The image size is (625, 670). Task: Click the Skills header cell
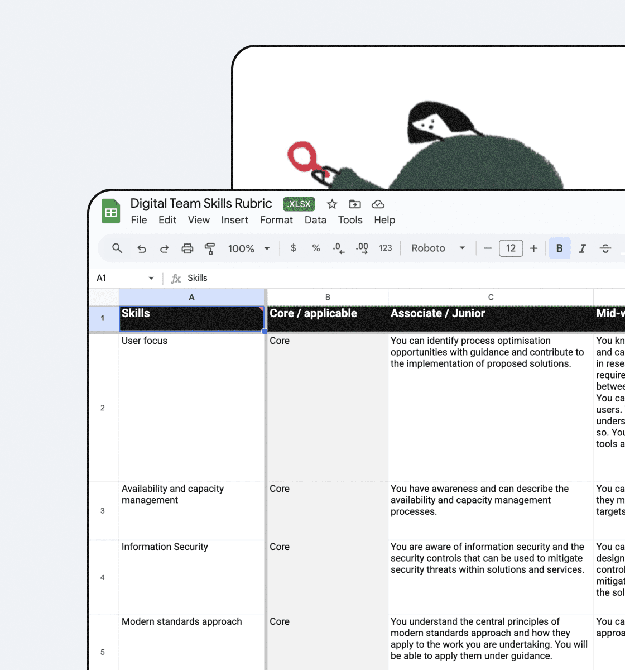click(x=192, y=318)
